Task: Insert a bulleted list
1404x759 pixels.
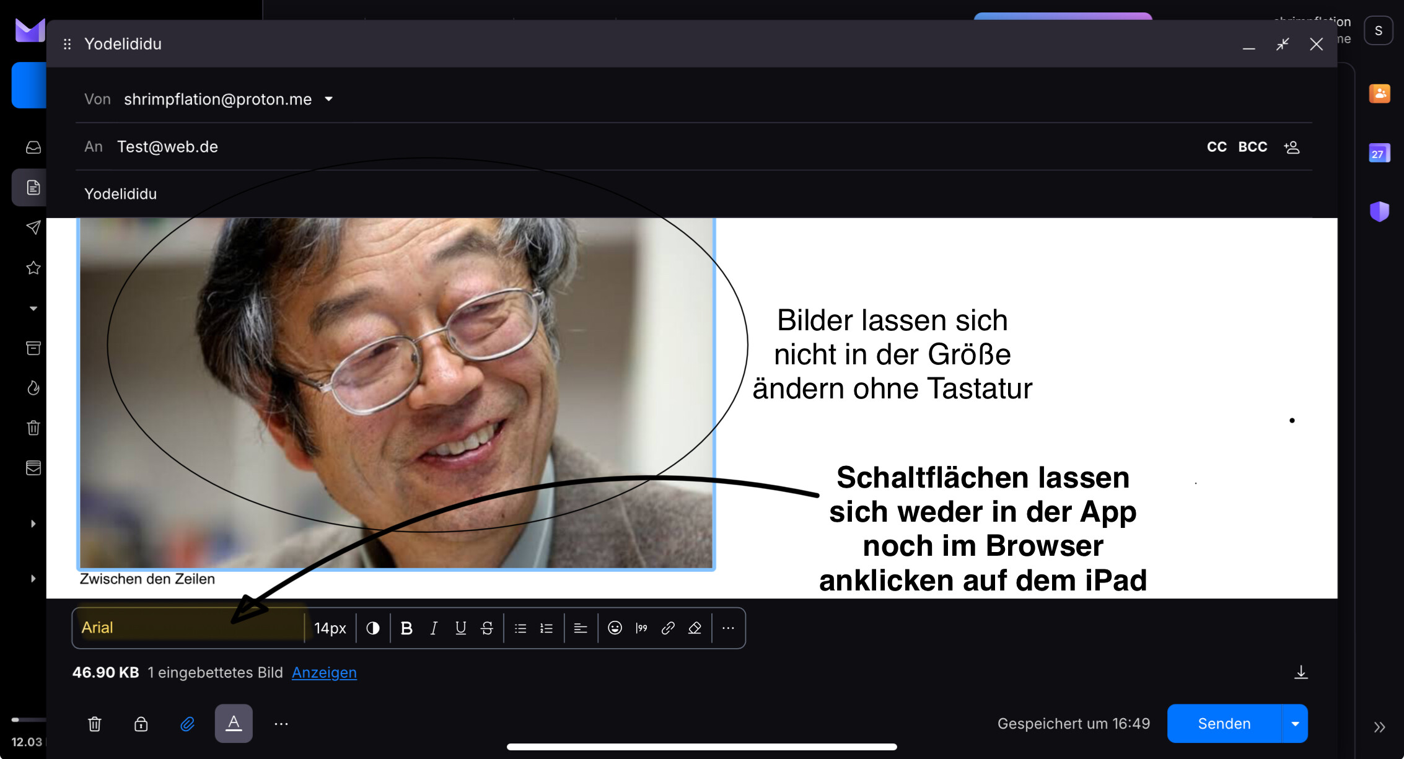Action: pos(520,628)
